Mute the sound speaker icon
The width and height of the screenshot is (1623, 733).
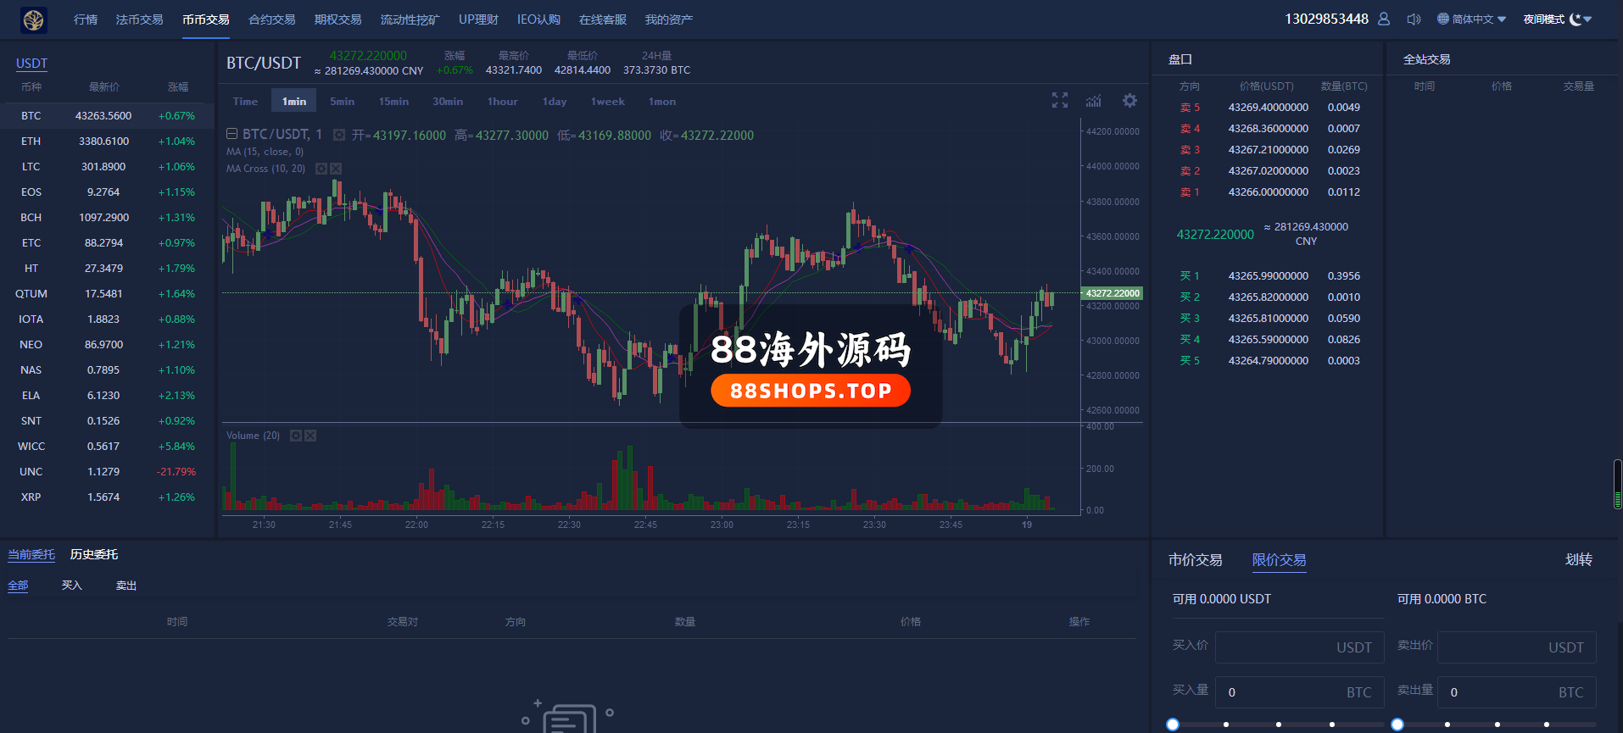point(1414,19)
